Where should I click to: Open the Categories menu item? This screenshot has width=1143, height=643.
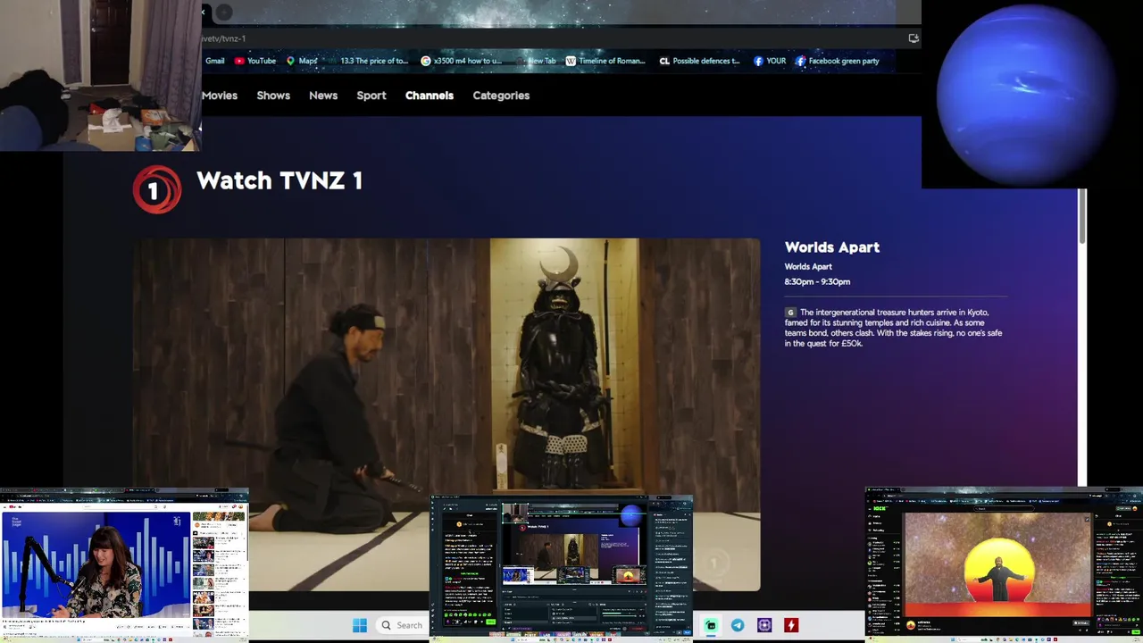click(501, 96)
